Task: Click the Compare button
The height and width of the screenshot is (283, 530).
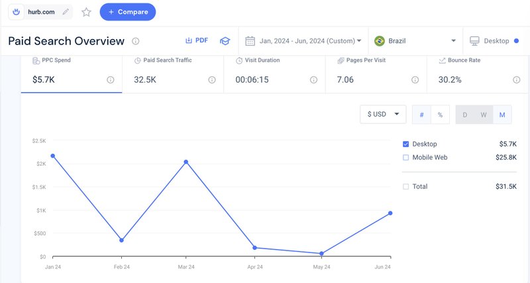Action: click(128, 12)
